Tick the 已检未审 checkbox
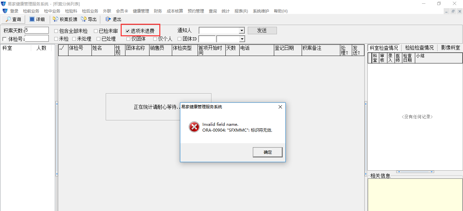The width and height of the screenshot is (463, 211). (96, 31)
